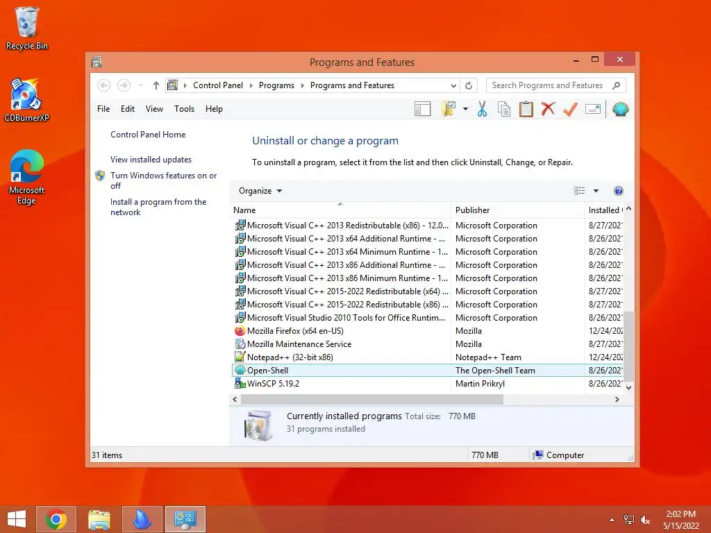Click the Back navigation arrow
This screenshot has width=711, height=533.
[104, 85]
